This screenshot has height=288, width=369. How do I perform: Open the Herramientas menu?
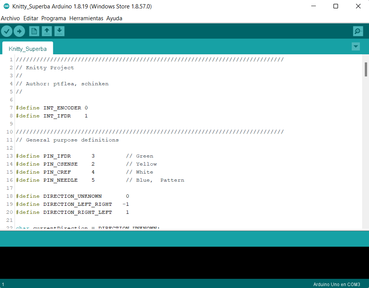86,18
